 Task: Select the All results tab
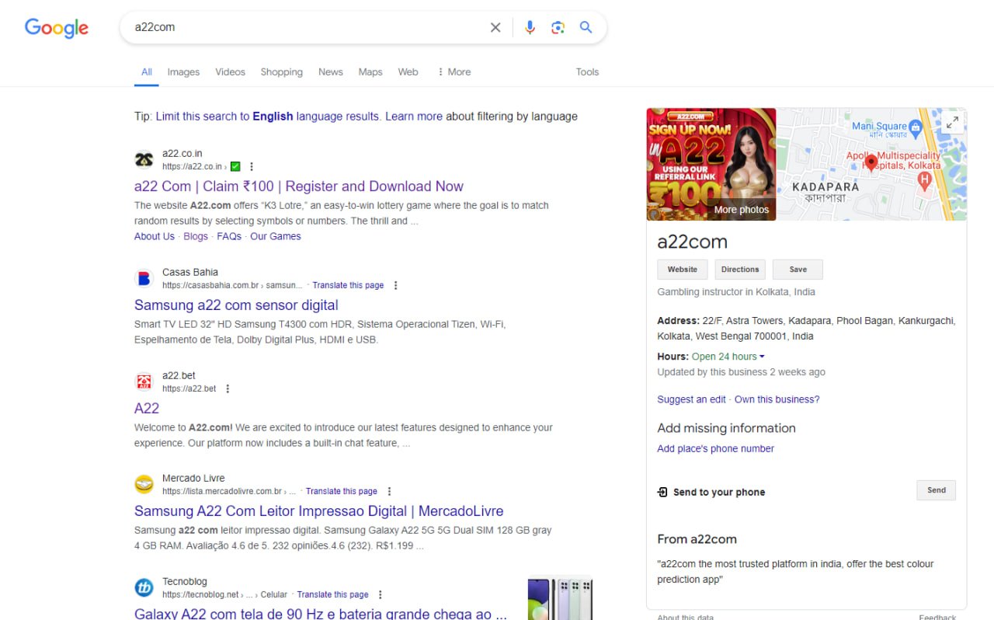(x=146, y=71)
